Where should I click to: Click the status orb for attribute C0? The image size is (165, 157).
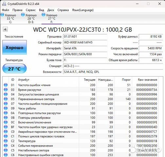6,131
